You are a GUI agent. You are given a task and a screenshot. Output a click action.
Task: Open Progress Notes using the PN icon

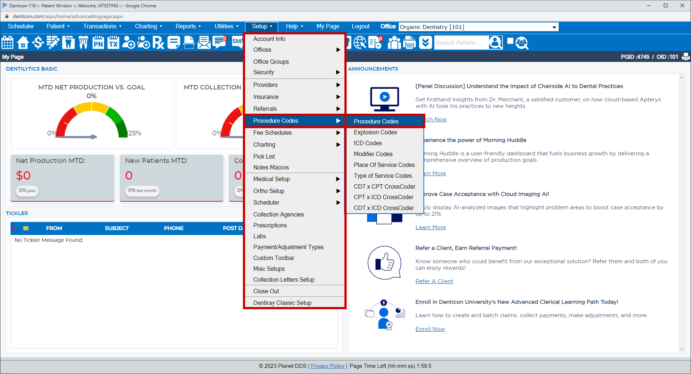(x=99, y=42)
